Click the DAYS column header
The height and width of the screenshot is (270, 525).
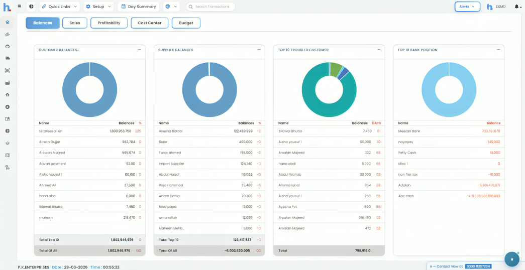[376, 123]
